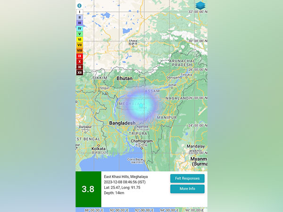Open the map layers stack icon
The width and height of the screenshot is (283, 212).
click(x=201, y=6)
